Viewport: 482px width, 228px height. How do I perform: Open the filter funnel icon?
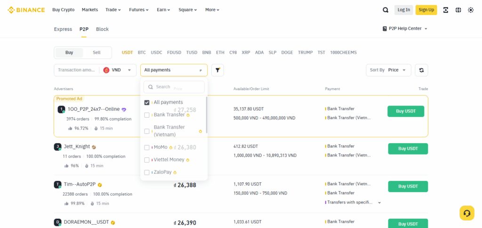click(x=217, y=70)
